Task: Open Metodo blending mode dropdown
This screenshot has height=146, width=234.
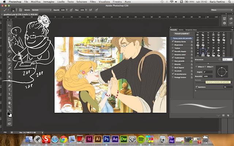Action: click(41, 10)
